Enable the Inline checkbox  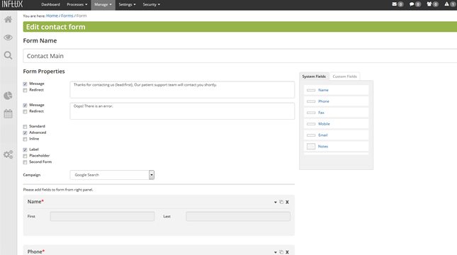coord(25,139)
